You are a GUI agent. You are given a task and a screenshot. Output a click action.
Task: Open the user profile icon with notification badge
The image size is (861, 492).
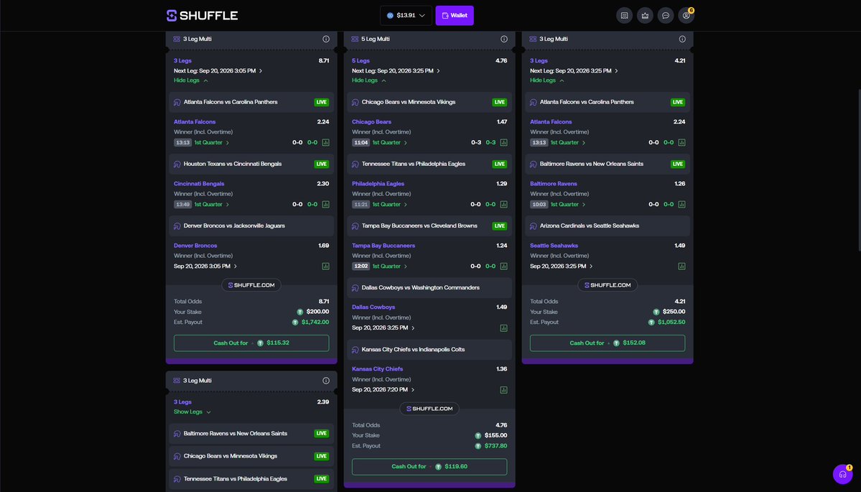687,15
